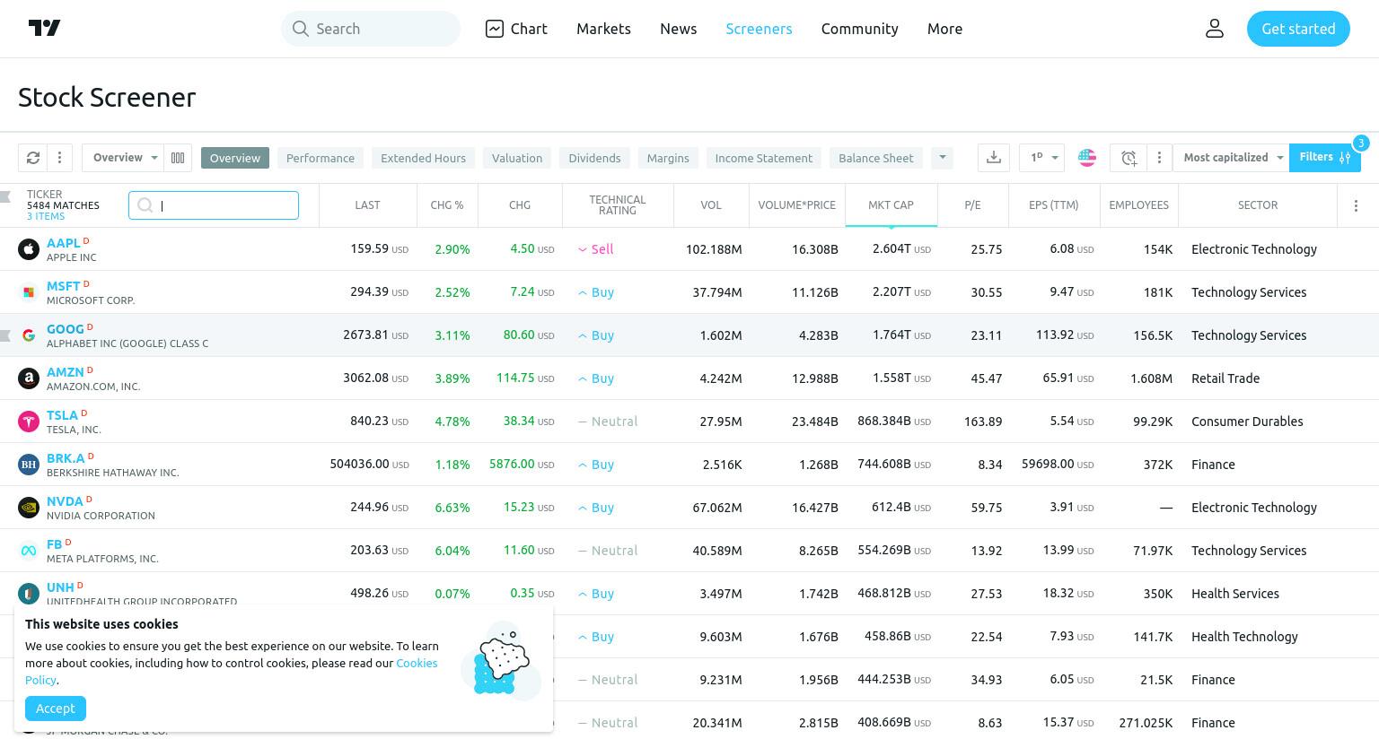Open table column settings dots at far right

(x=1356, y=205)
